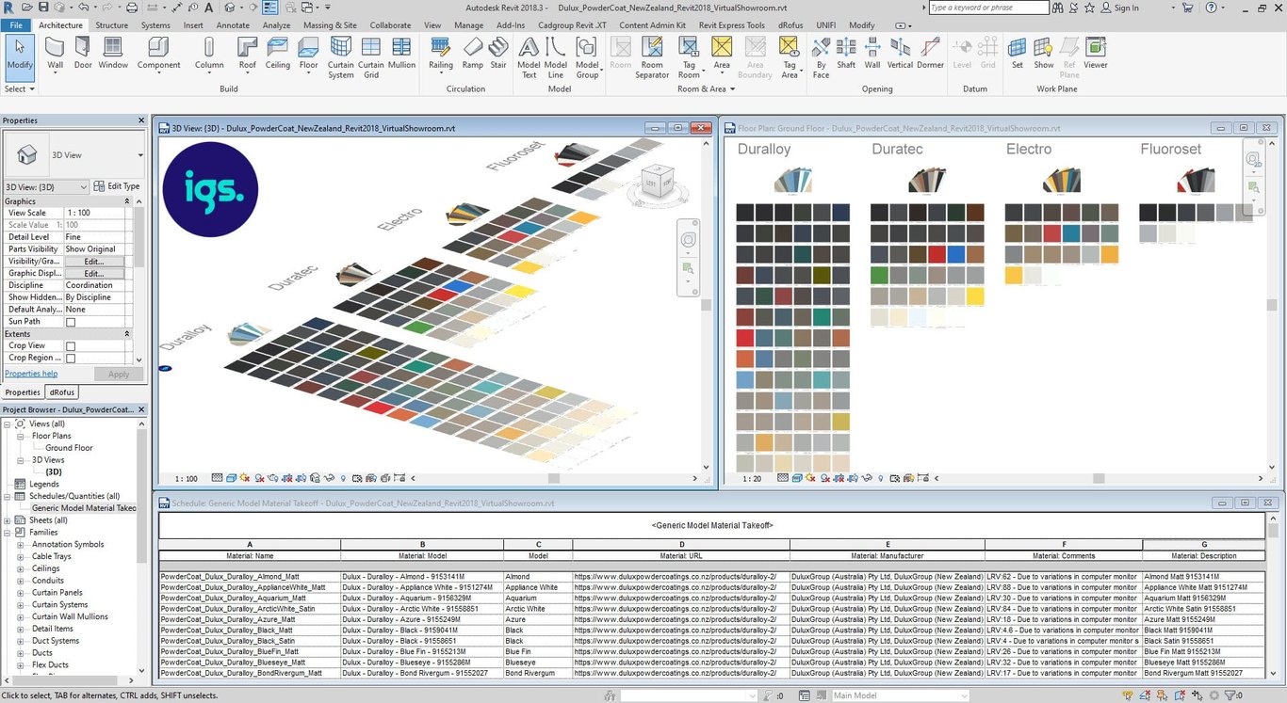
Task: Open the Properties help link
Action: (31, 374)
